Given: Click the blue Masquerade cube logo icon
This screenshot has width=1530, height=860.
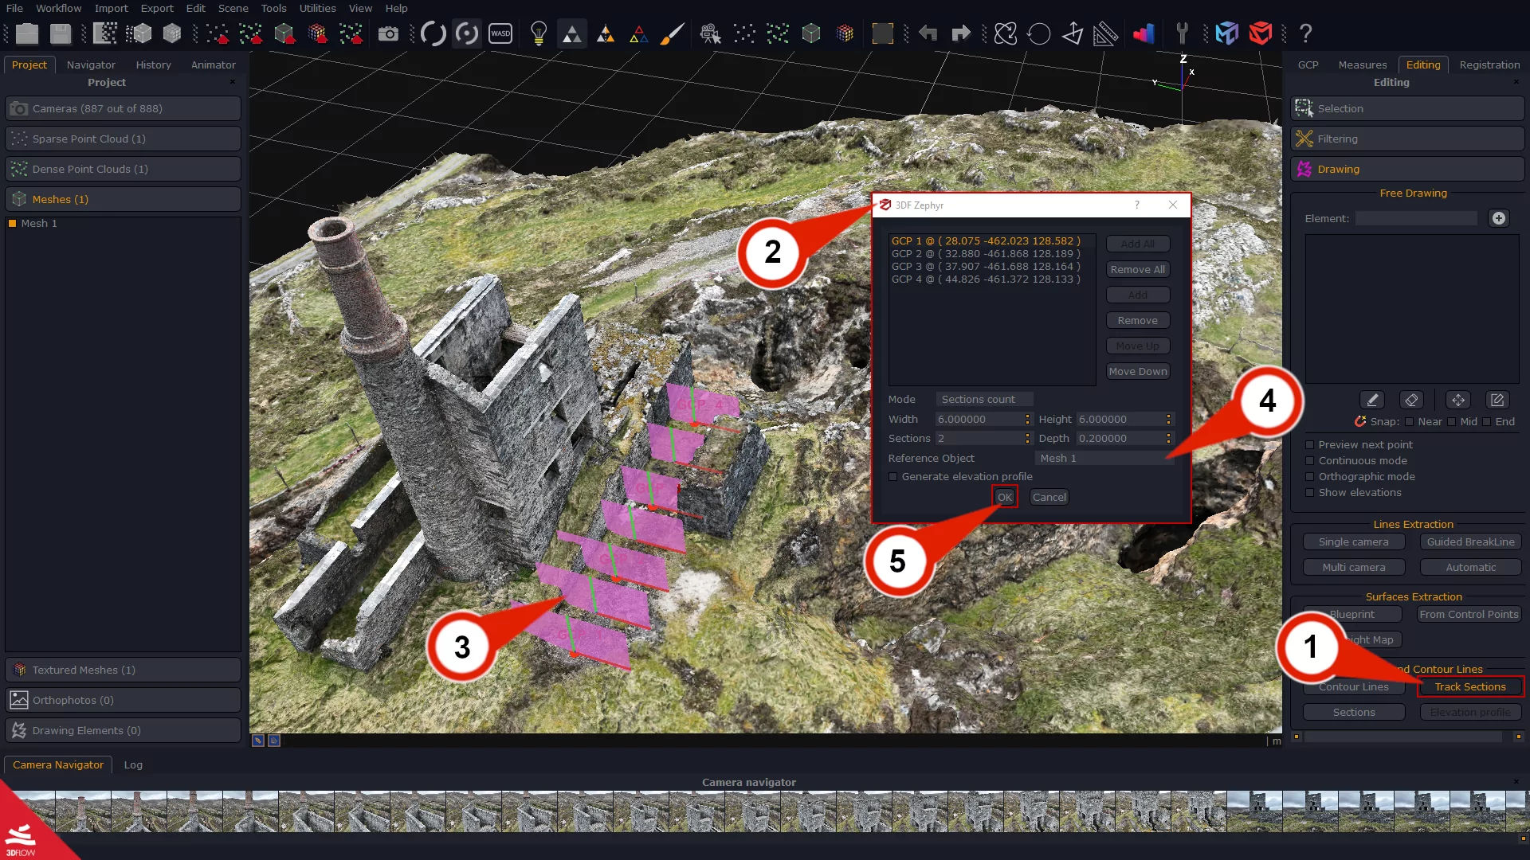Looking at the screenshot, I should (x=1227, y=33).
